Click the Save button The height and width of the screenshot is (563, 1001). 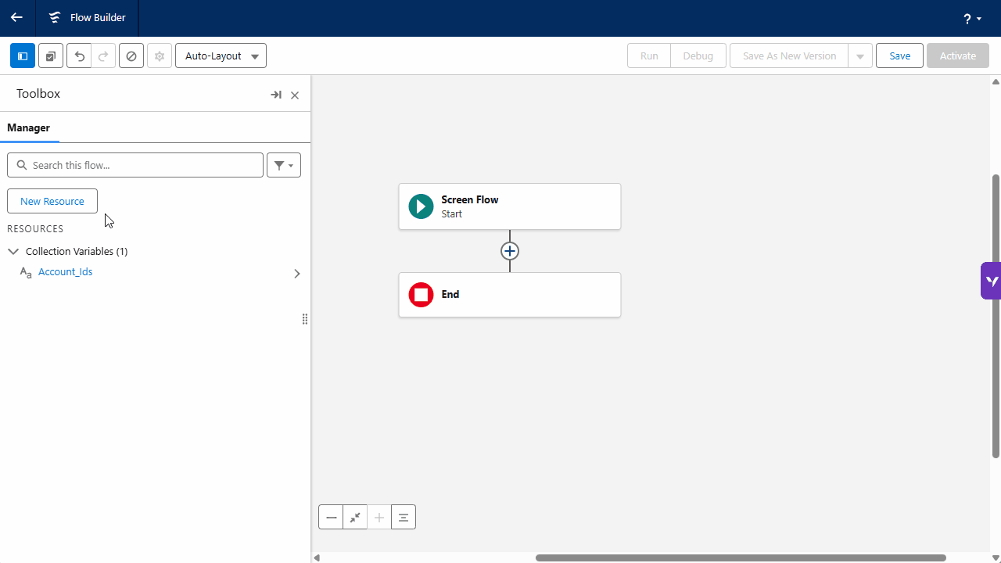[x=899, y=56]
